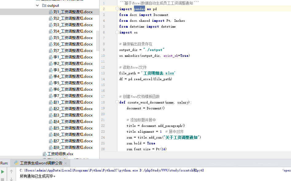Click the Python icon on the run tab
291x181 pixels.
point(16,163)
